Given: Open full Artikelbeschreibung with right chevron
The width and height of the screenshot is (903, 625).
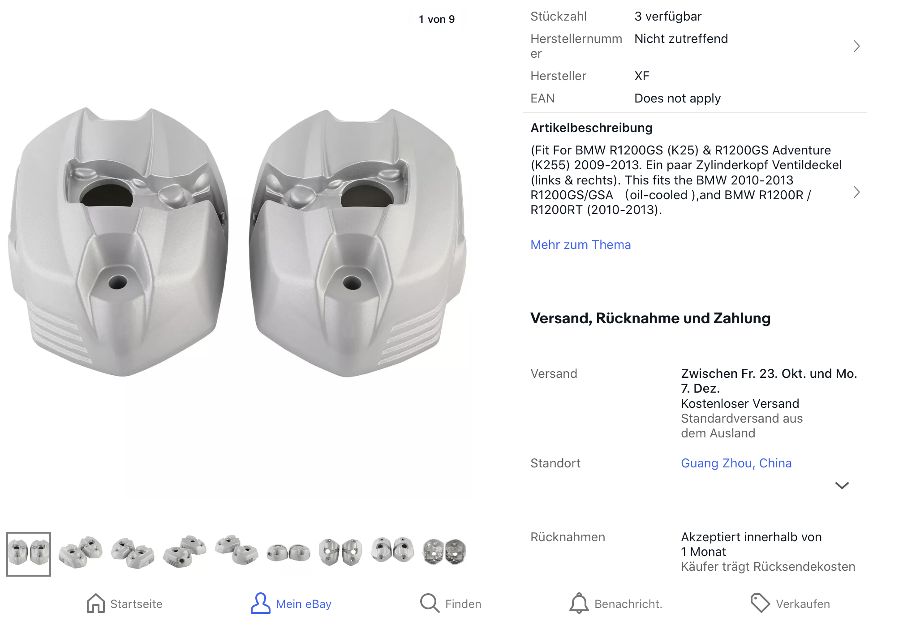Looking at the screenshot, I should pos(856,193).
